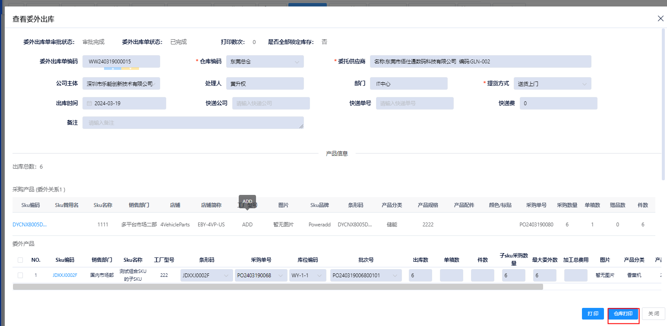Open the SKU link DYCNX8005D in 采购产品 table
The height and width of the screenshot is (326, 667).
tap(30, 224)
